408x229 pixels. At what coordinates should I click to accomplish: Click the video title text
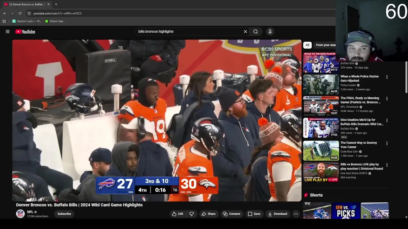79,205
